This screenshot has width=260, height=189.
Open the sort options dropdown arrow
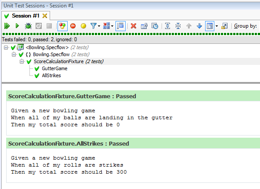click(x=112, y=26)
